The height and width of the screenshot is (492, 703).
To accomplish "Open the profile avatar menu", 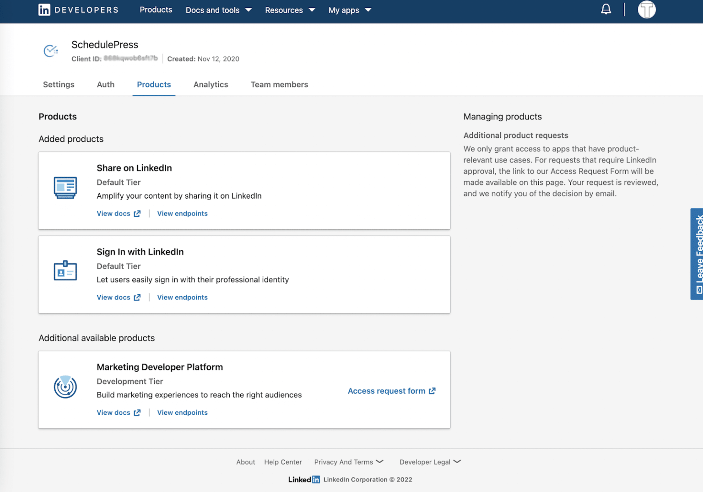I will tap(646, 9).
